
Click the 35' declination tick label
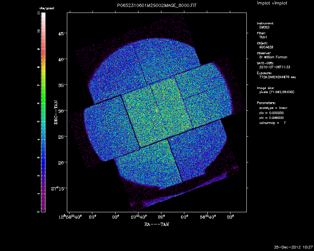pos(61,85)
